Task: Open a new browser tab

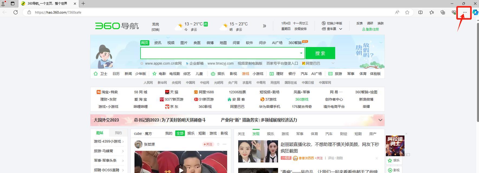Action: [83, 4]
